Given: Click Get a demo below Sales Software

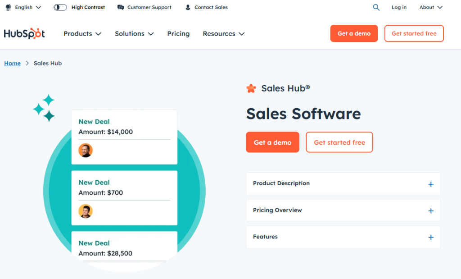Looking at the screenshot, I should (272, 142).
